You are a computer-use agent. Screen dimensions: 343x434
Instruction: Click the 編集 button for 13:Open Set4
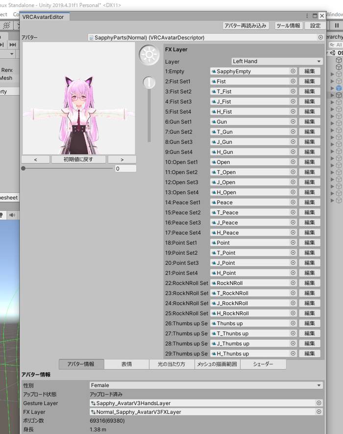310,192
